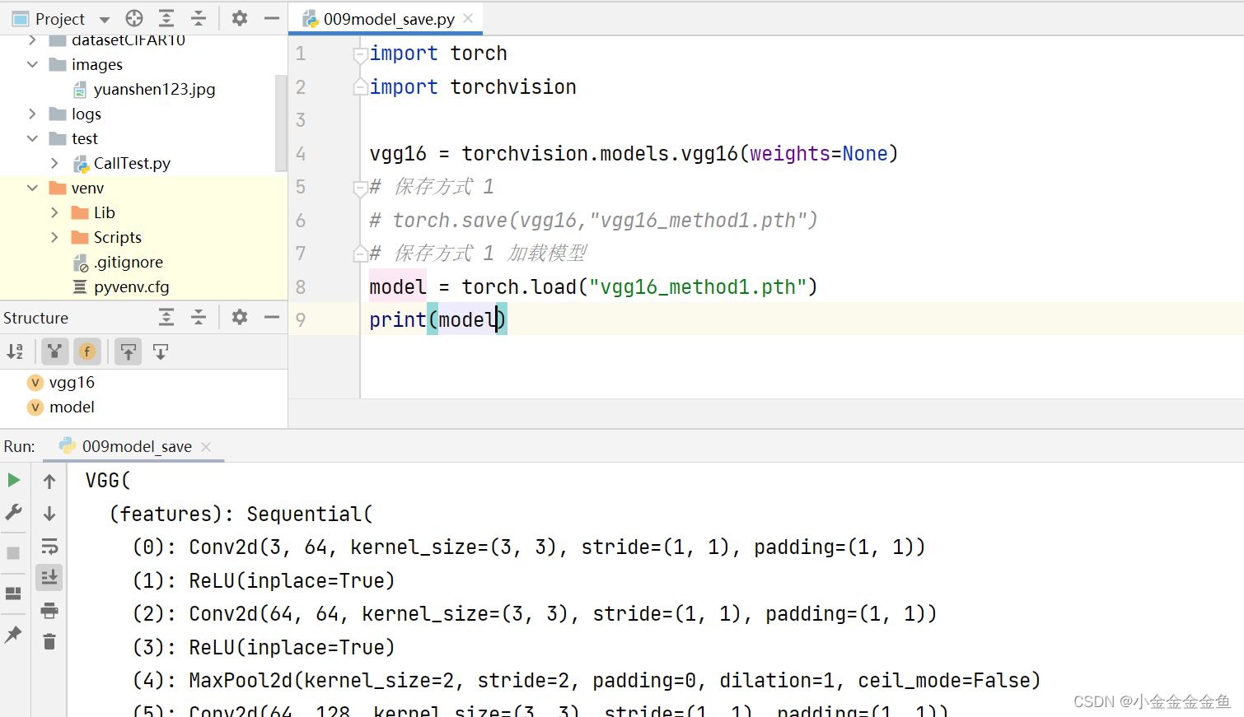Collapse the venv folder

32,188
